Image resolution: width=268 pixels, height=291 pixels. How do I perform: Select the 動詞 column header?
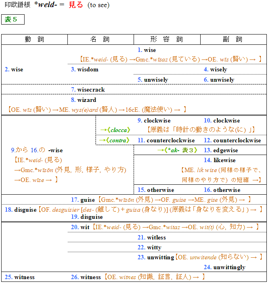pyautogui.click(x=34, y=39)
